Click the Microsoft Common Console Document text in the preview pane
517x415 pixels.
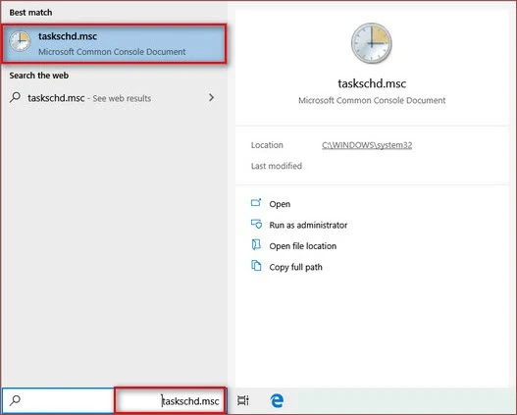[372, 100]
